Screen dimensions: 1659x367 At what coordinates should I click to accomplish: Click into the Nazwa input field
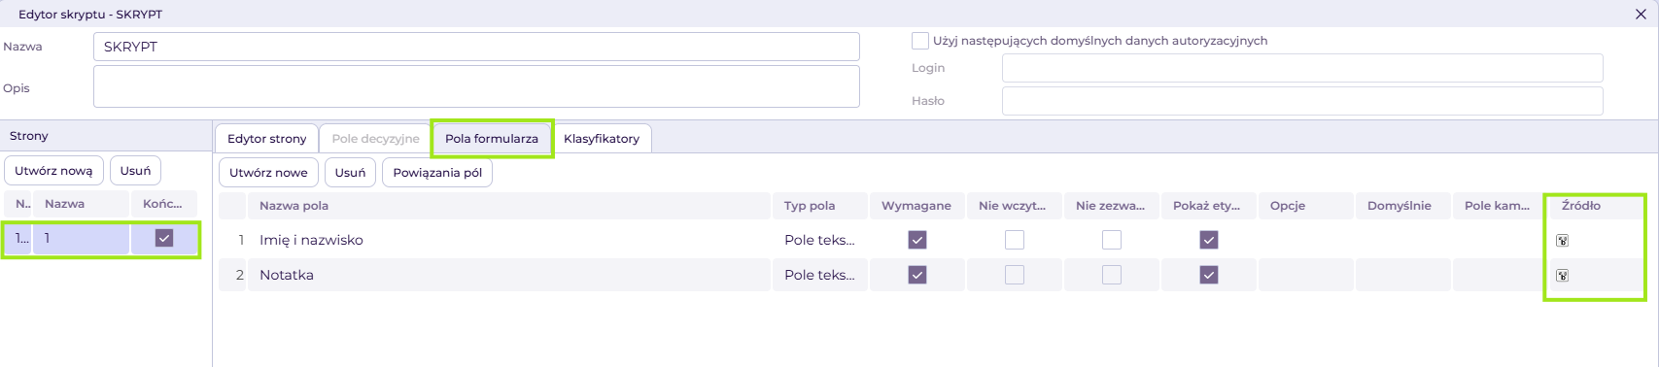(476, 47)
